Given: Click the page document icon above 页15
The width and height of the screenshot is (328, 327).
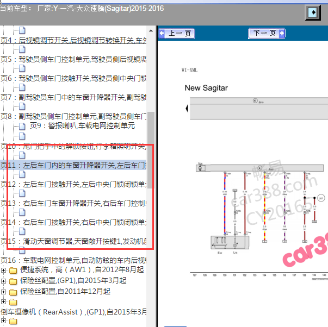Looking at the screenshot, I should (x=22, y=231).
